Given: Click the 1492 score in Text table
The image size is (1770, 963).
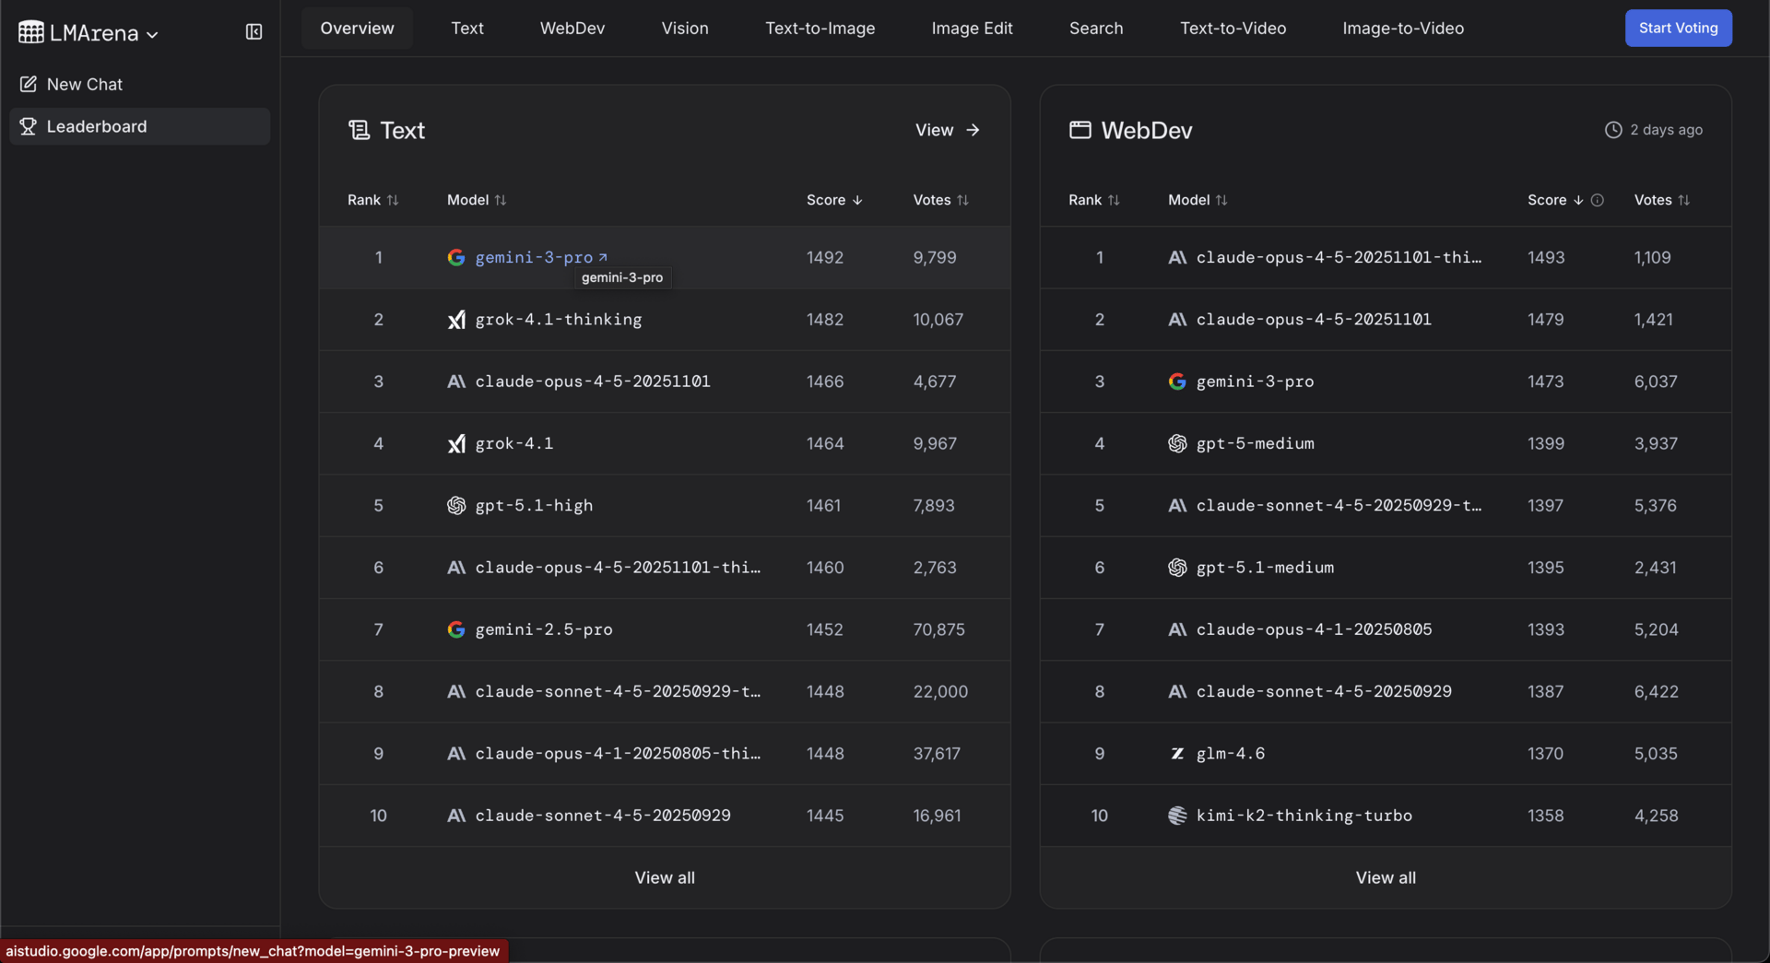Looking at the screenshot, I should tap(825, 257).
